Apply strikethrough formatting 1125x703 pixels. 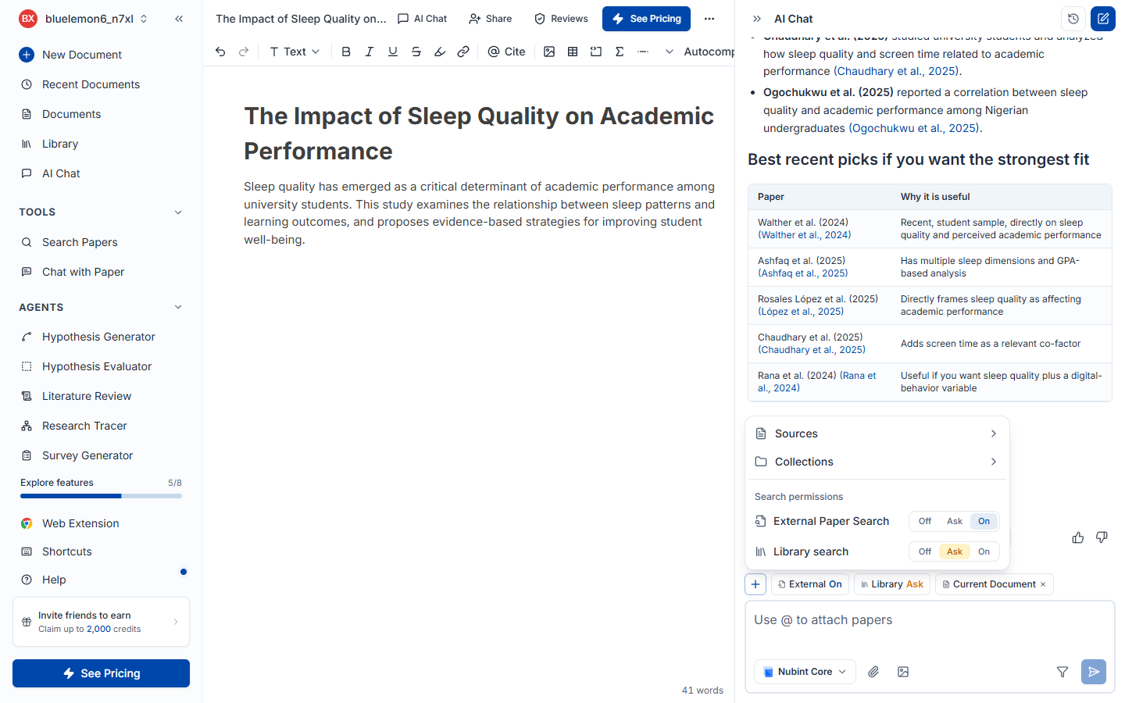tap(416, 52)
